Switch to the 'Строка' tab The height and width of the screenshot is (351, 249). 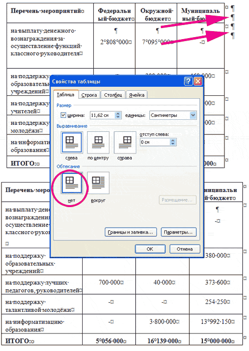[x=89, y=95]
